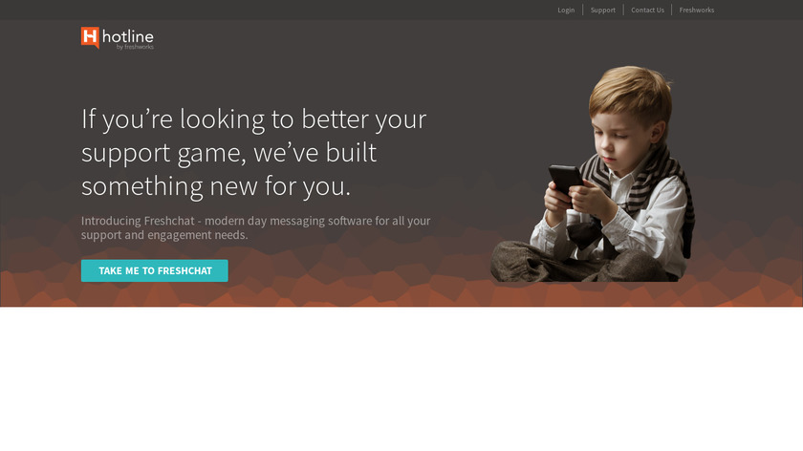Open the Login link
The image size is (803, 451).
coord(566,10)
